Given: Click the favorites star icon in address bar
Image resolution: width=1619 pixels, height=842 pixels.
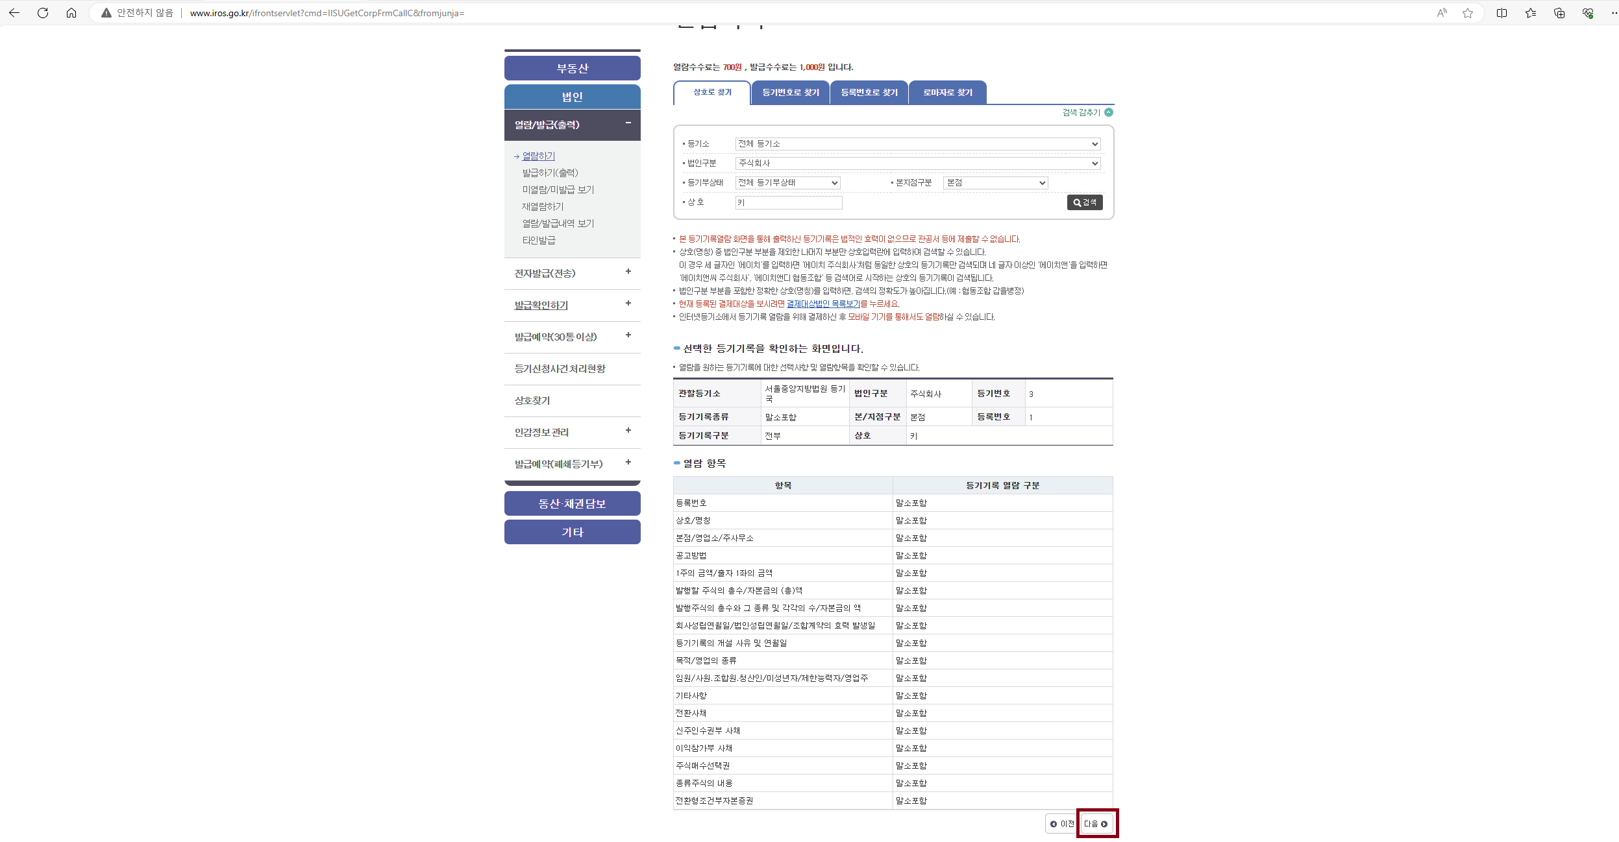Looking at the screenshot, I should pyautogui.click(x=1468, y=13).
